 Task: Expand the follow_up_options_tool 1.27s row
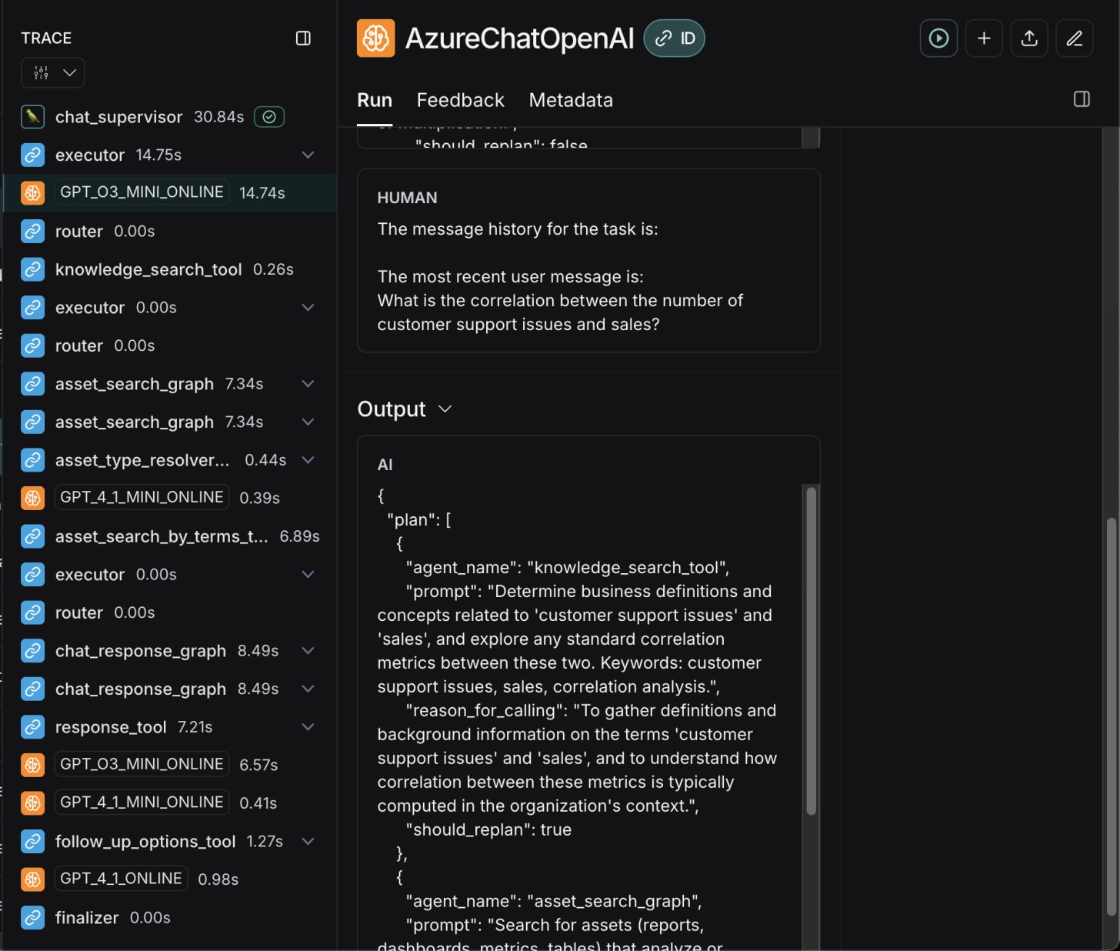pyautogui.click(x=308, y=842)
